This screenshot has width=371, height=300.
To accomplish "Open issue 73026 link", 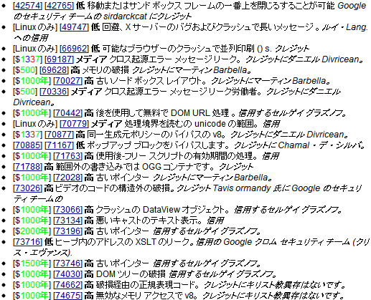I will (27, 188).
